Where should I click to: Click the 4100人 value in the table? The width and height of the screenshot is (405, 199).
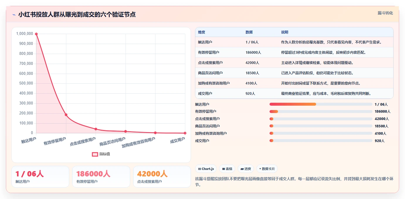[x=251, y=83]
